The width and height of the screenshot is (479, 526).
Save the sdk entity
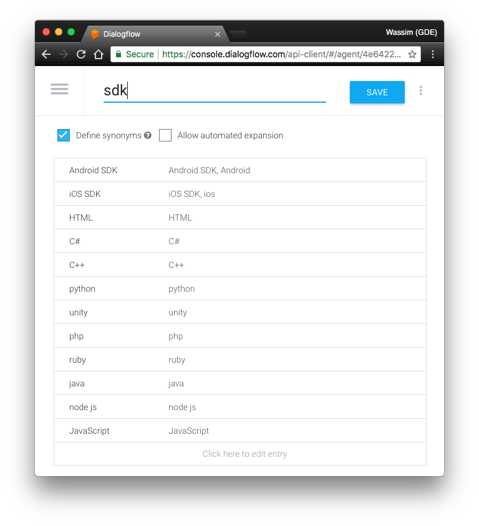(x=377, y=92)
